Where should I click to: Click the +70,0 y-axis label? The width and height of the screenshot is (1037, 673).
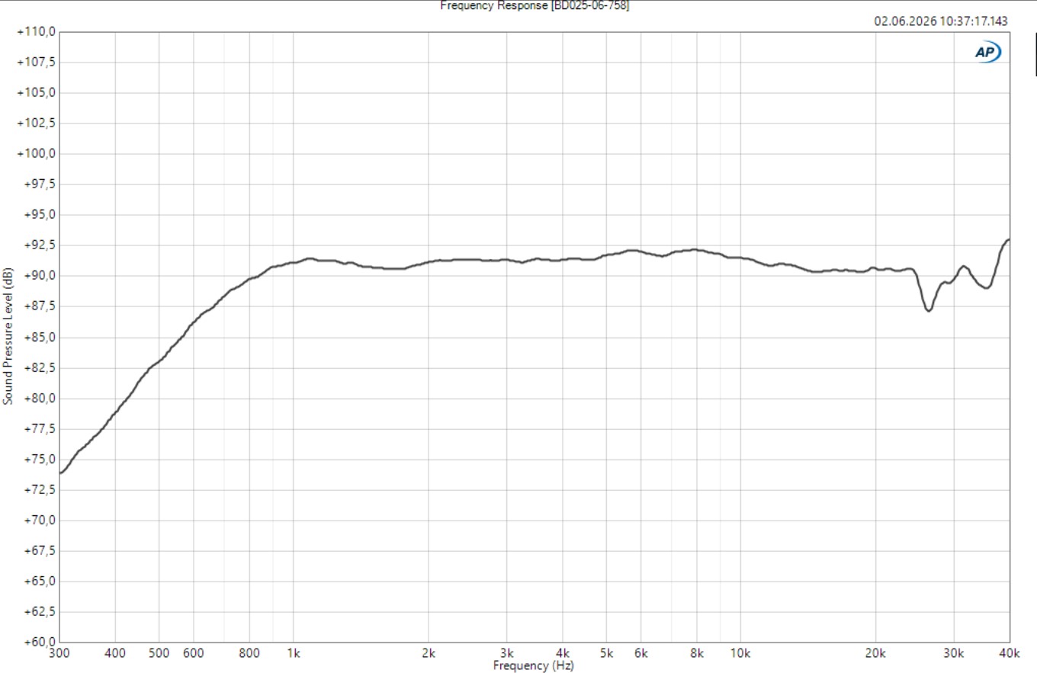click(38, 521)
